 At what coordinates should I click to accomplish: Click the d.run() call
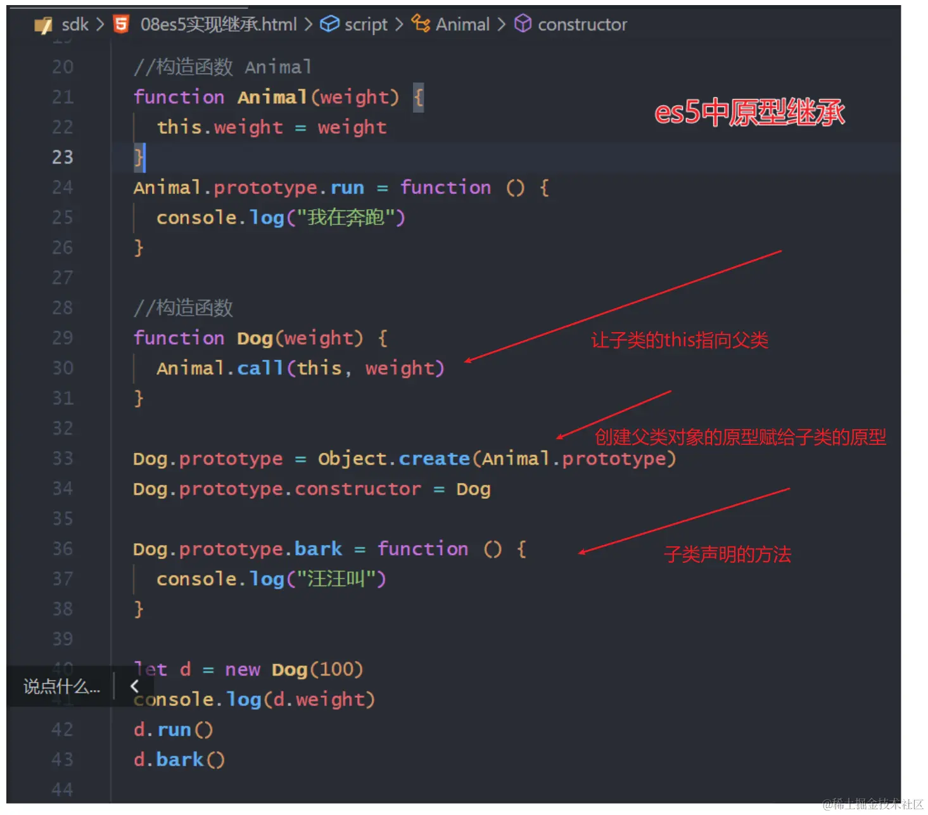(x=173, y=729)
